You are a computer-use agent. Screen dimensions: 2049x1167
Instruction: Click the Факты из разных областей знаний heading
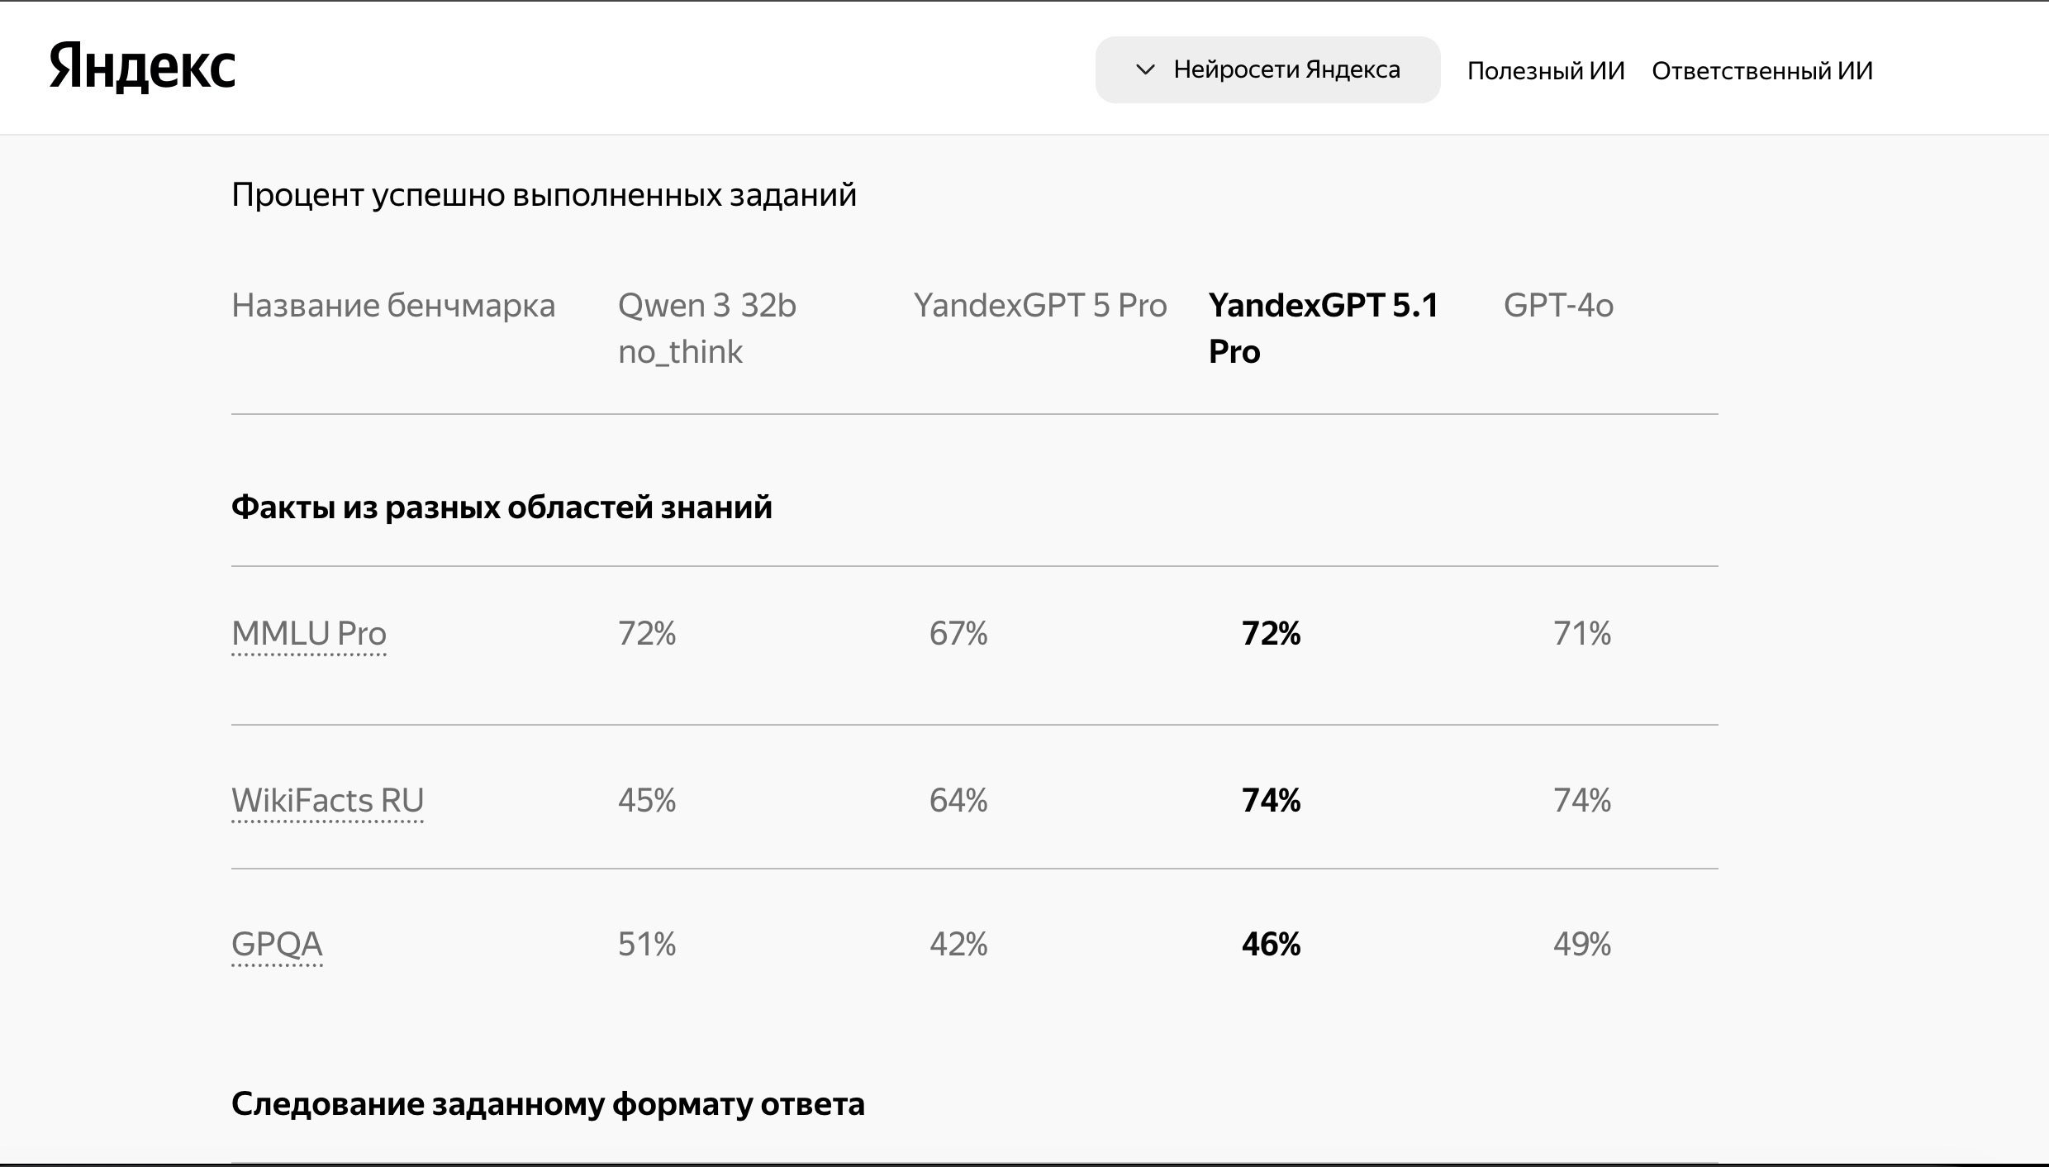(x=502, y=507)
